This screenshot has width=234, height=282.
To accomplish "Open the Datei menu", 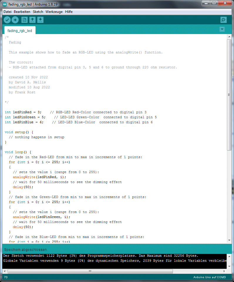I will tap(7, 12).
